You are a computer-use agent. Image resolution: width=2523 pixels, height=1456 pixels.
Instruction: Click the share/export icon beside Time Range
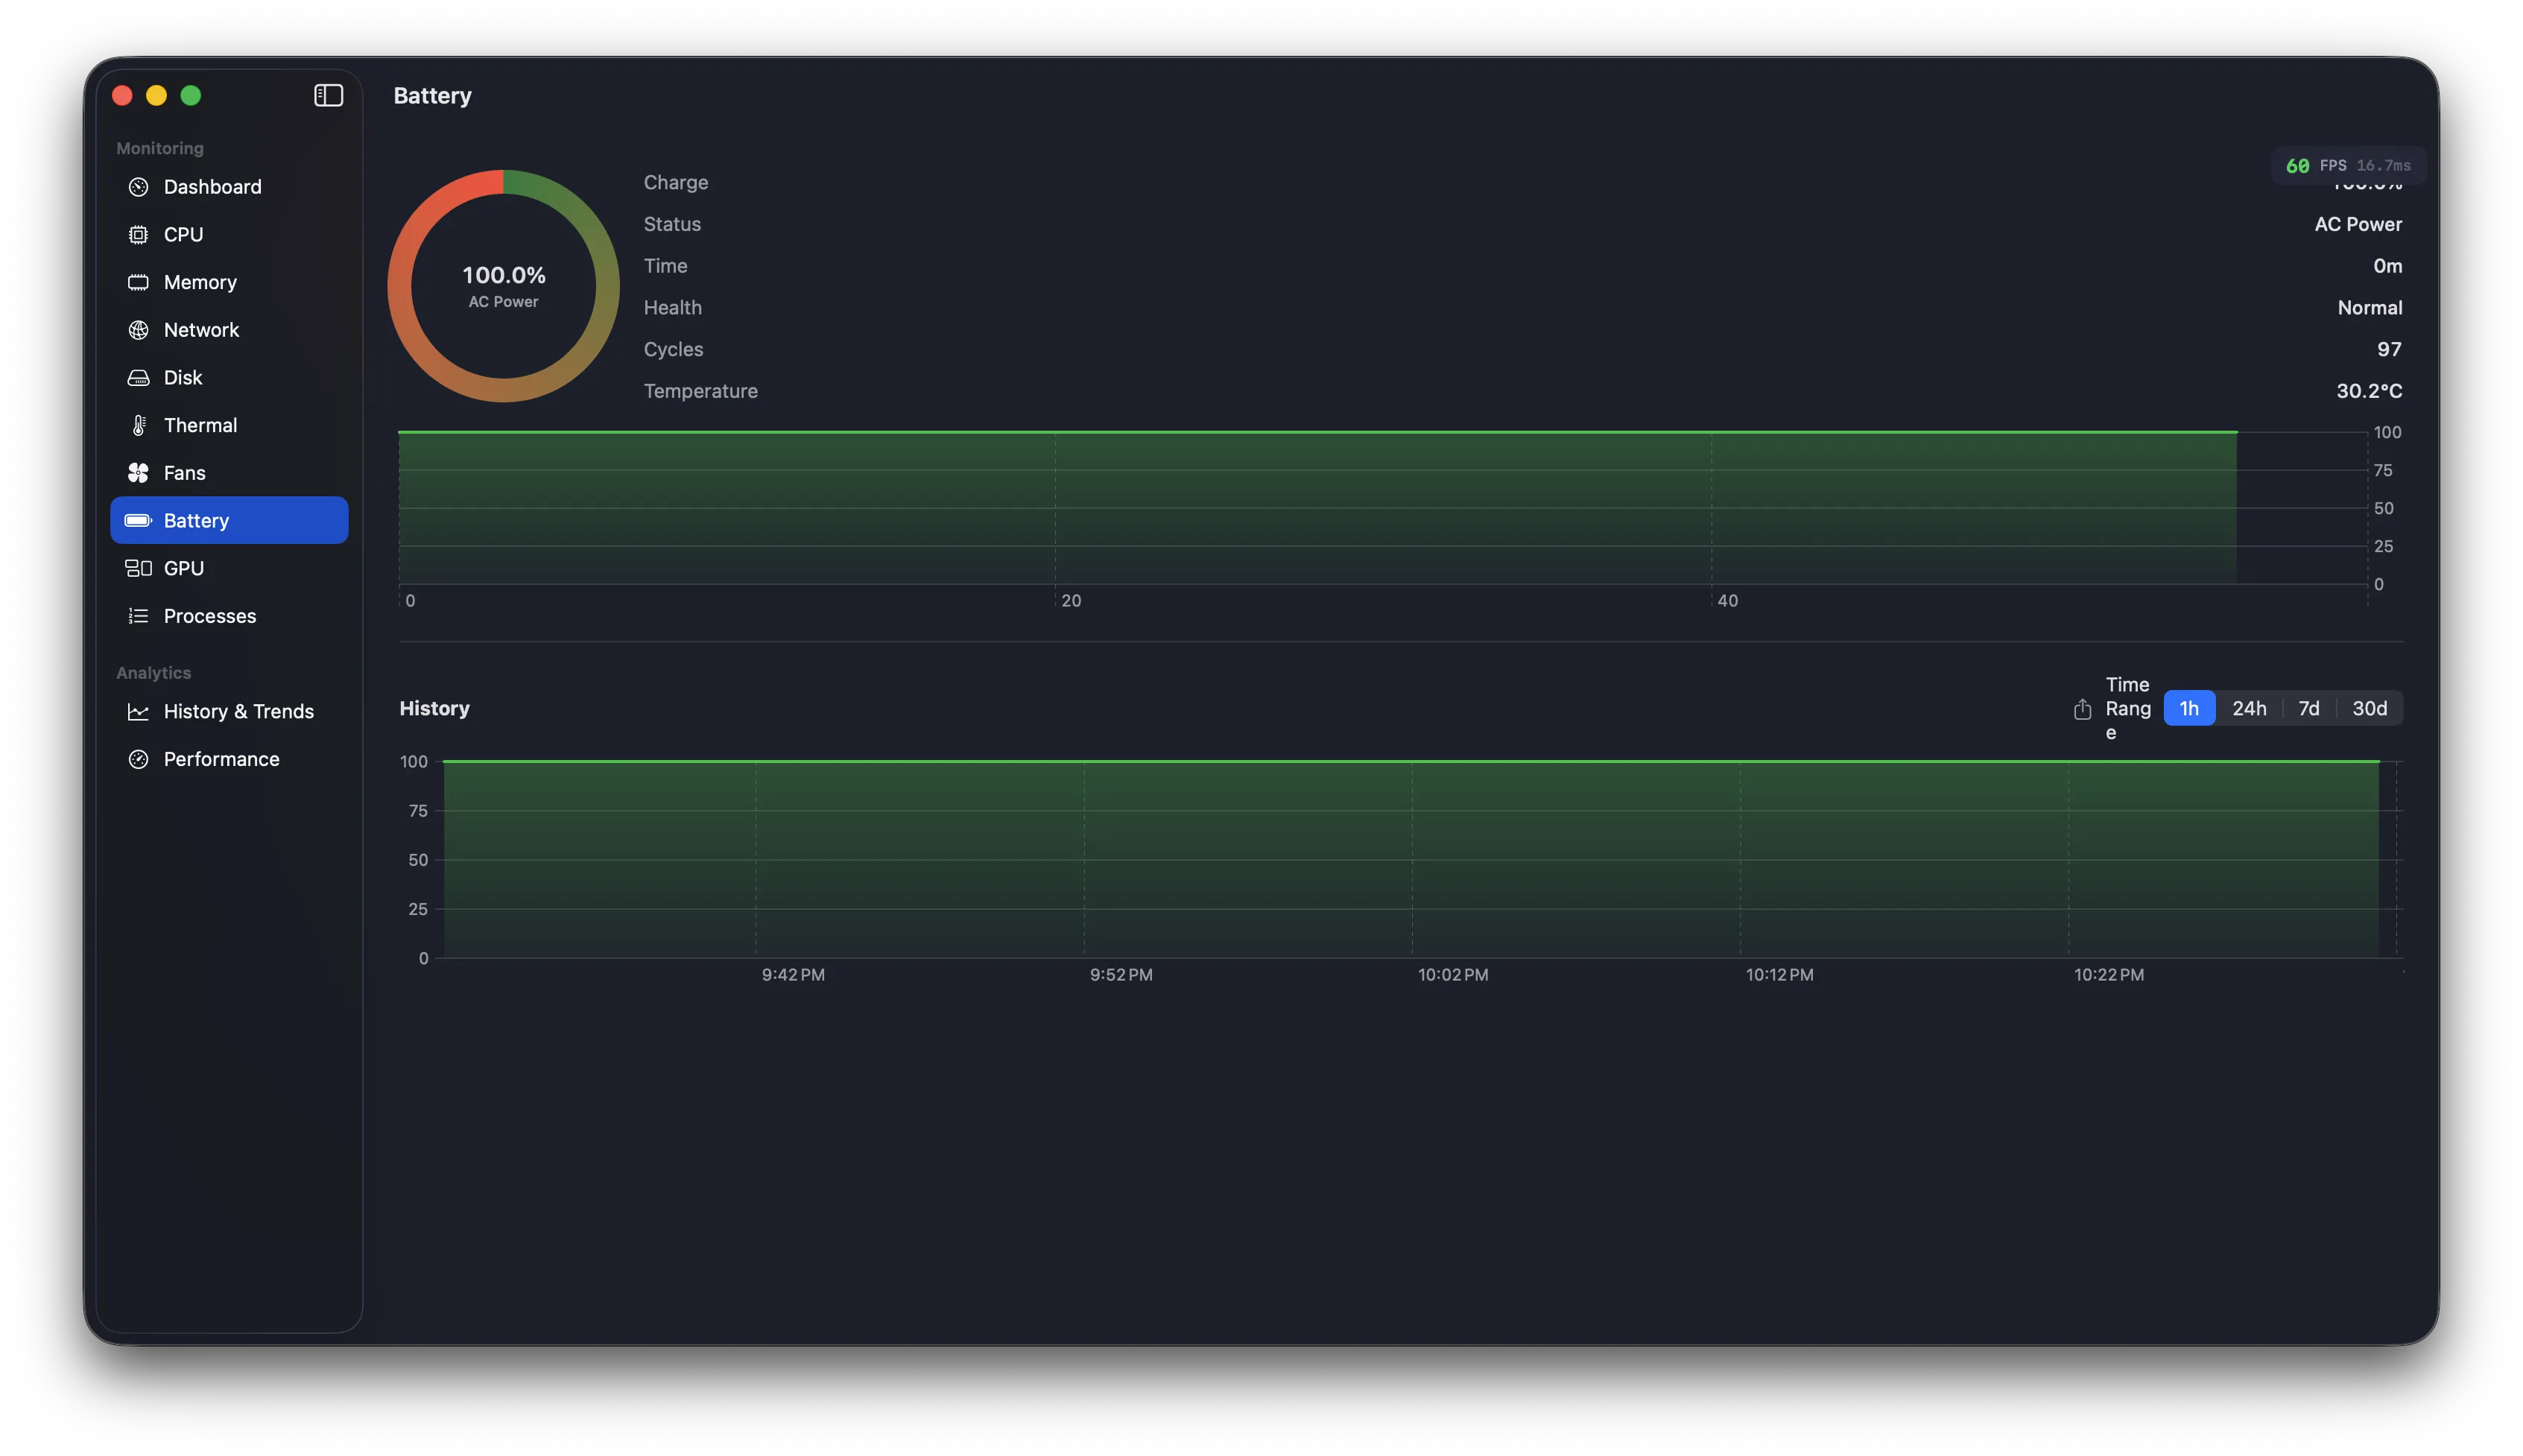pyautogui.click(x=2083, y=708)
